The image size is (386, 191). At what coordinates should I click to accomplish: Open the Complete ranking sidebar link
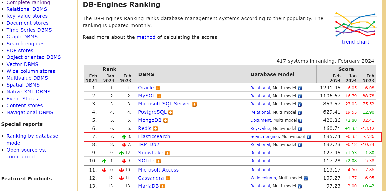28,3
